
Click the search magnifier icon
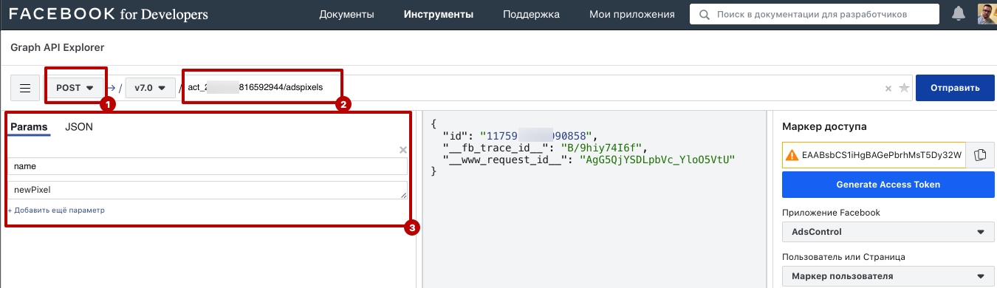tap(704, 14)
